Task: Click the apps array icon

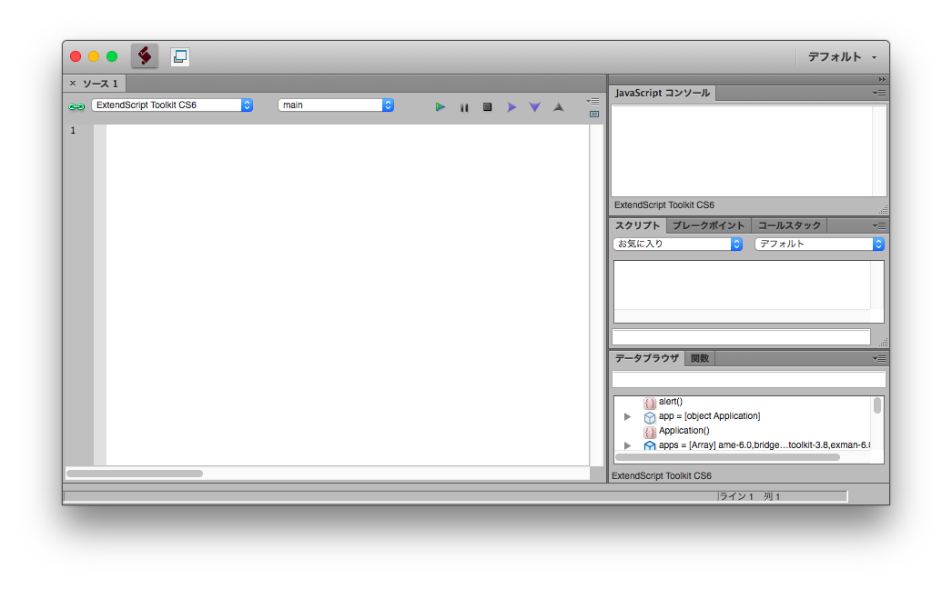Action: point(650,446)
